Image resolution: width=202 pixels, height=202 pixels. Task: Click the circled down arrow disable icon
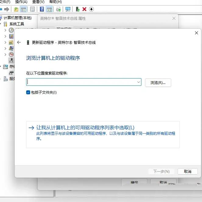[x=91, y=9]
